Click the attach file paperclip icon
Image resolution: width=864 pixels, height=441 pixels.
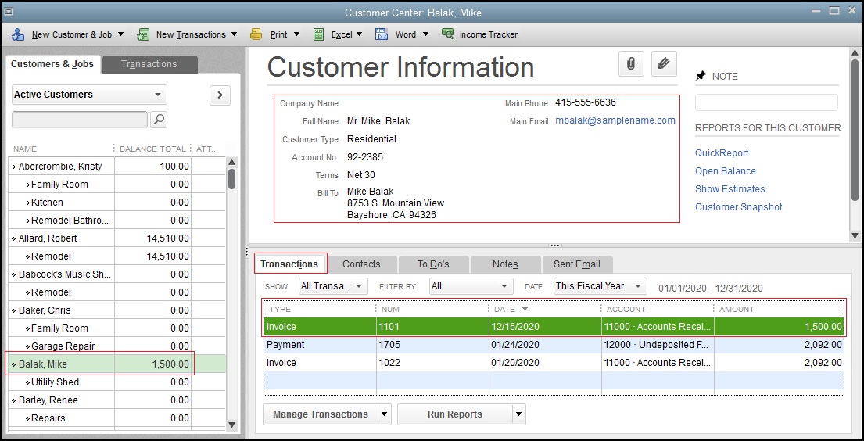631,64
